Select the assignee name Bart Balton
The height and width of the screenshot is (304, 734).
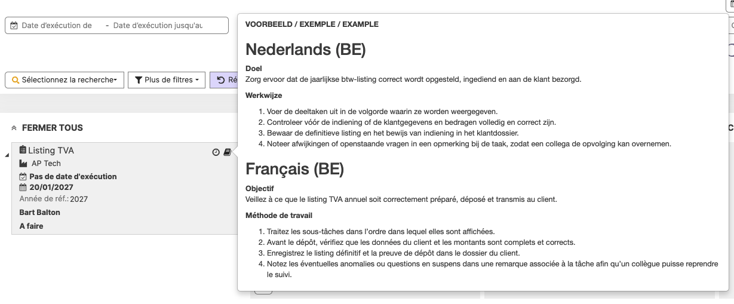pyautogui.click(x=40, y=212)
